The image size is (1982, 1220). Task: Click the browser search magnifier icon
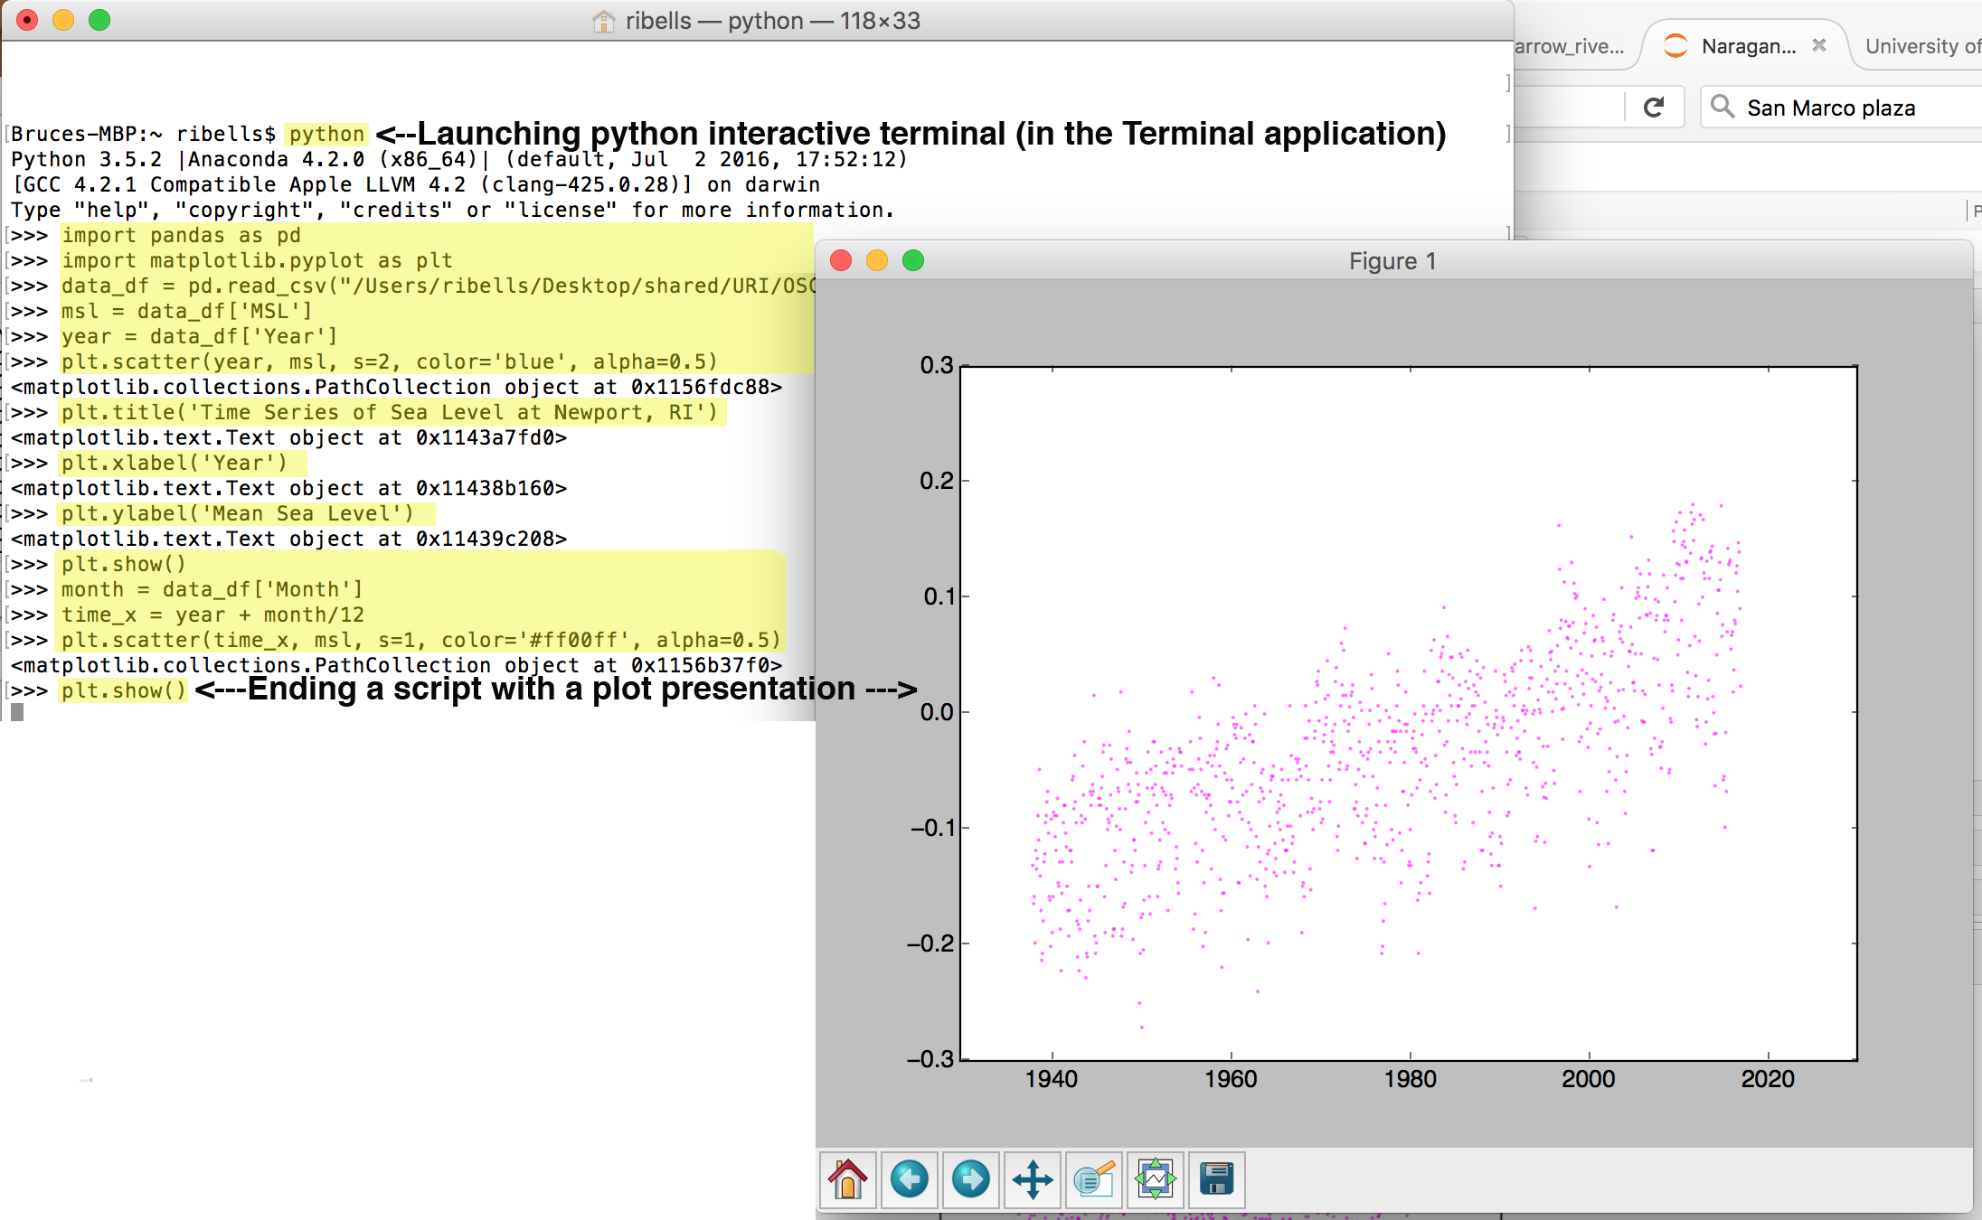1722,107
